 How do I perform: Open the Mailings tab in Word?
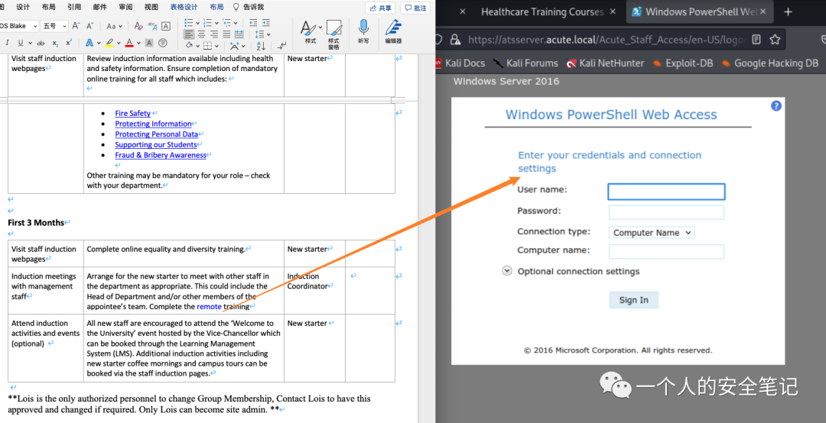coord(99,7)
